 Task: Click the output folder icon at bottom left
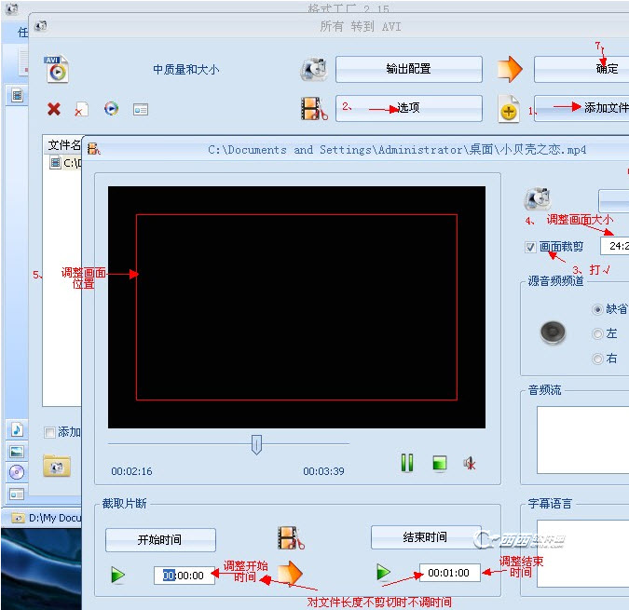click(x=57, y=467)
